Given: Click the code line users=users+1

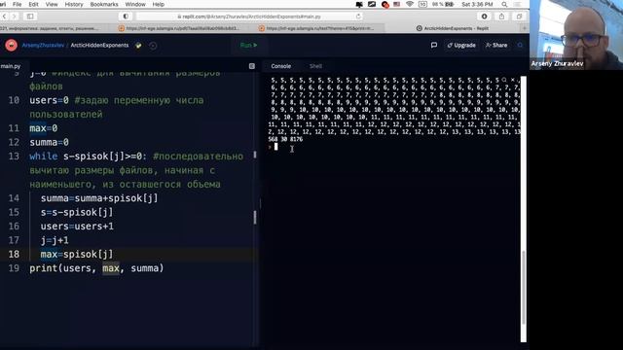Looking at the screenshot, I should [77, 227].
